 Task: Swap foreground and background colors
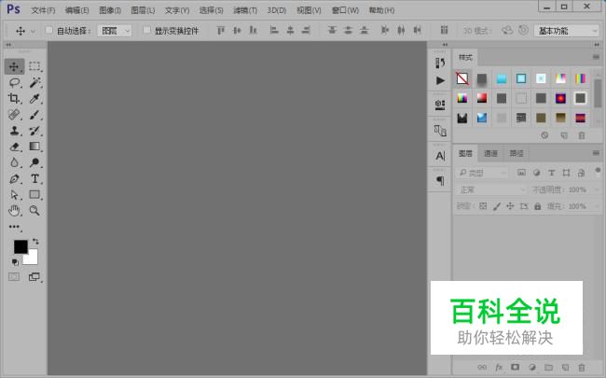pos(35,242)
